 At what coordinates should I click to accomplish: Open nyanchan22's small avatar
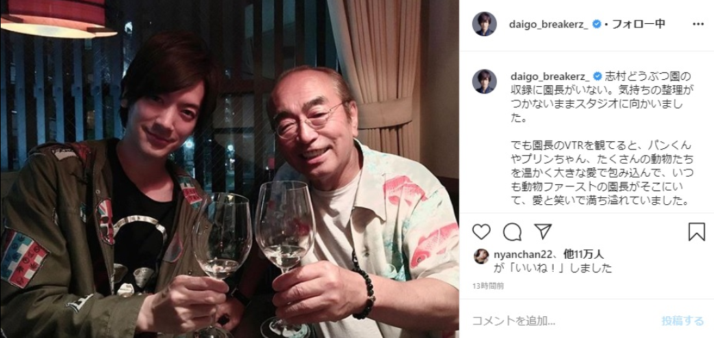click(x=481, y=256)
